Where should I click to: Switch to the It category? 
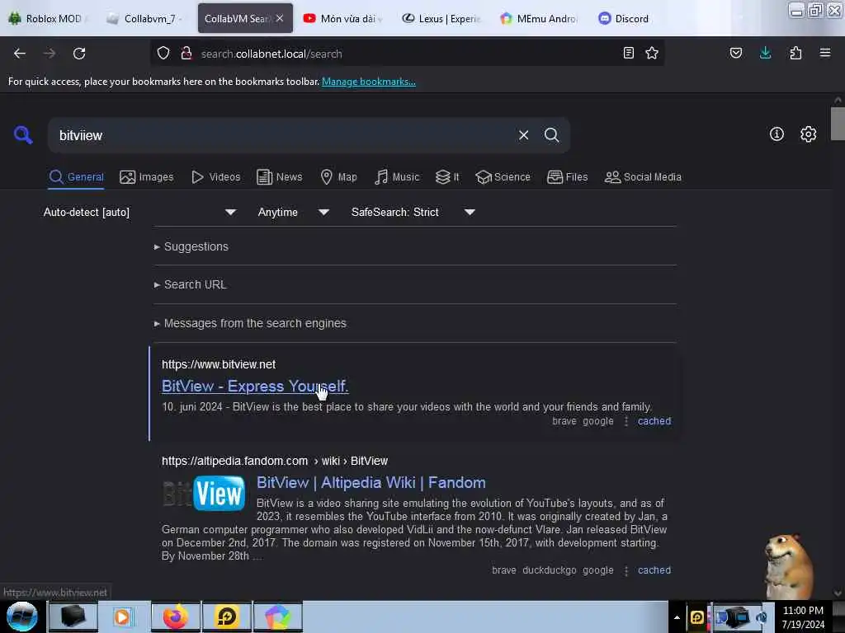click(447, 176)
